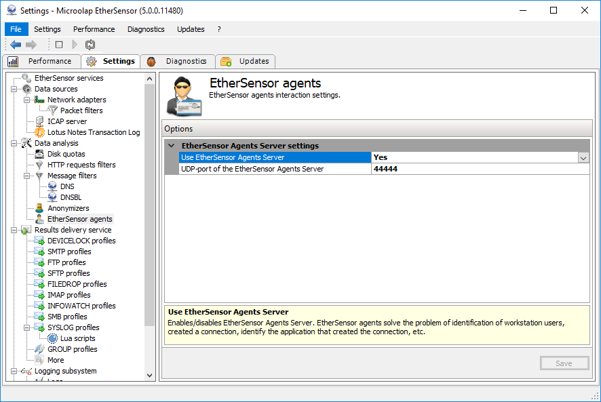The image size is (601, 402).
Task: Open the Performance menu in menu bar
Action: click(94, 29)
